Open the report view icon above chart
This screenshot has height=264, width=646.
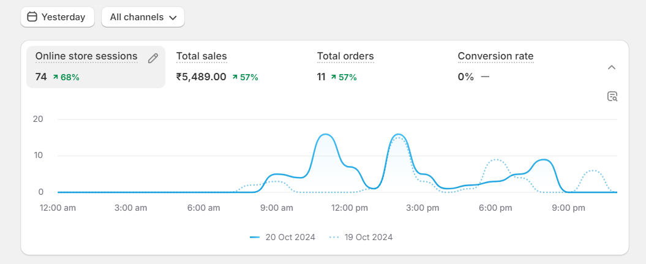tap(612, 96)
